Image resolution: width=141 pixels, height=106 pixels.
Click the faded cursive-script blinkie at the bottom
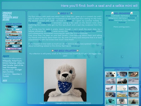point(14,52)
